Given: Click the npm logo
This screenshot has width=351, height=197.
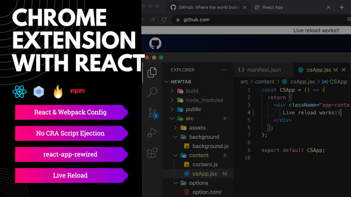Looking at the screenshot, I should click(77, 91).
